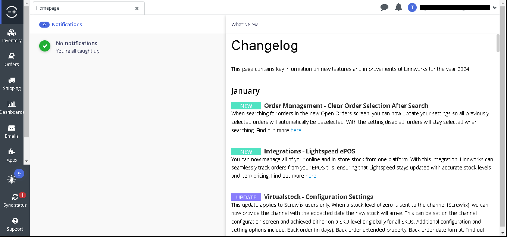Click the Changelog panel scrollbar thumb

pos(498,43)
